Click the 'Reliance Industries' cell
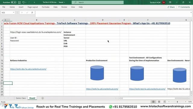Screen dimensions: 193x109 click(18, 61)
